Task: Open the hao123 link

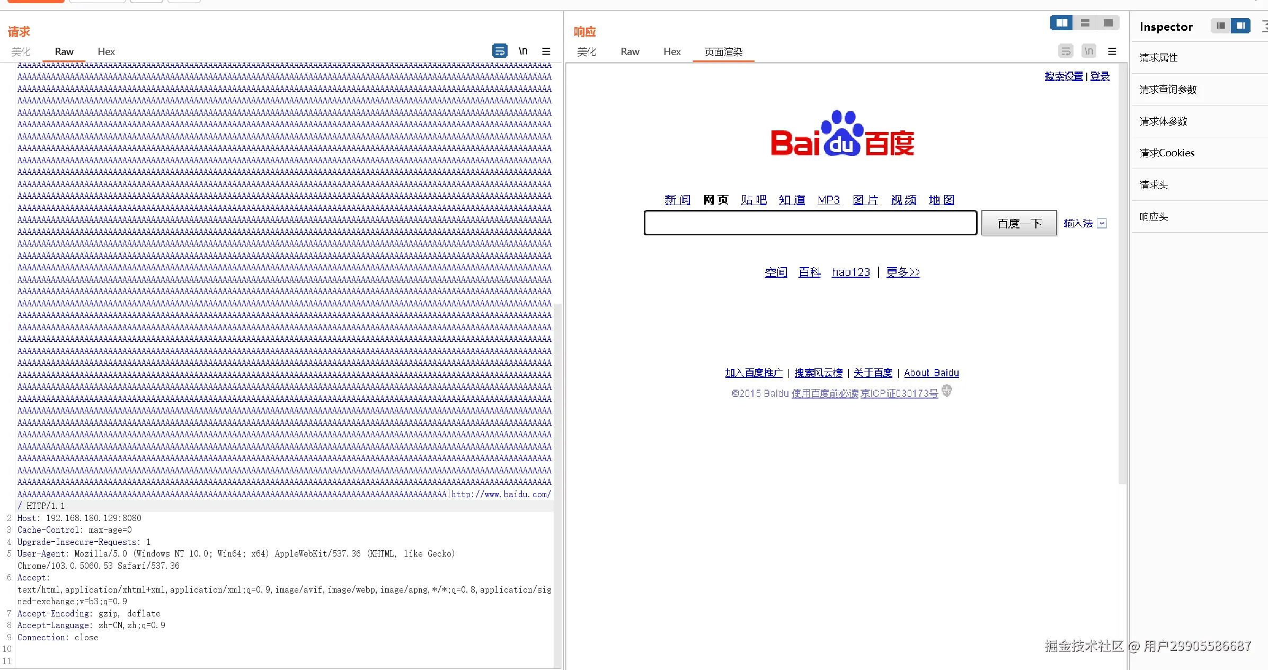Action: click(850, 272)
